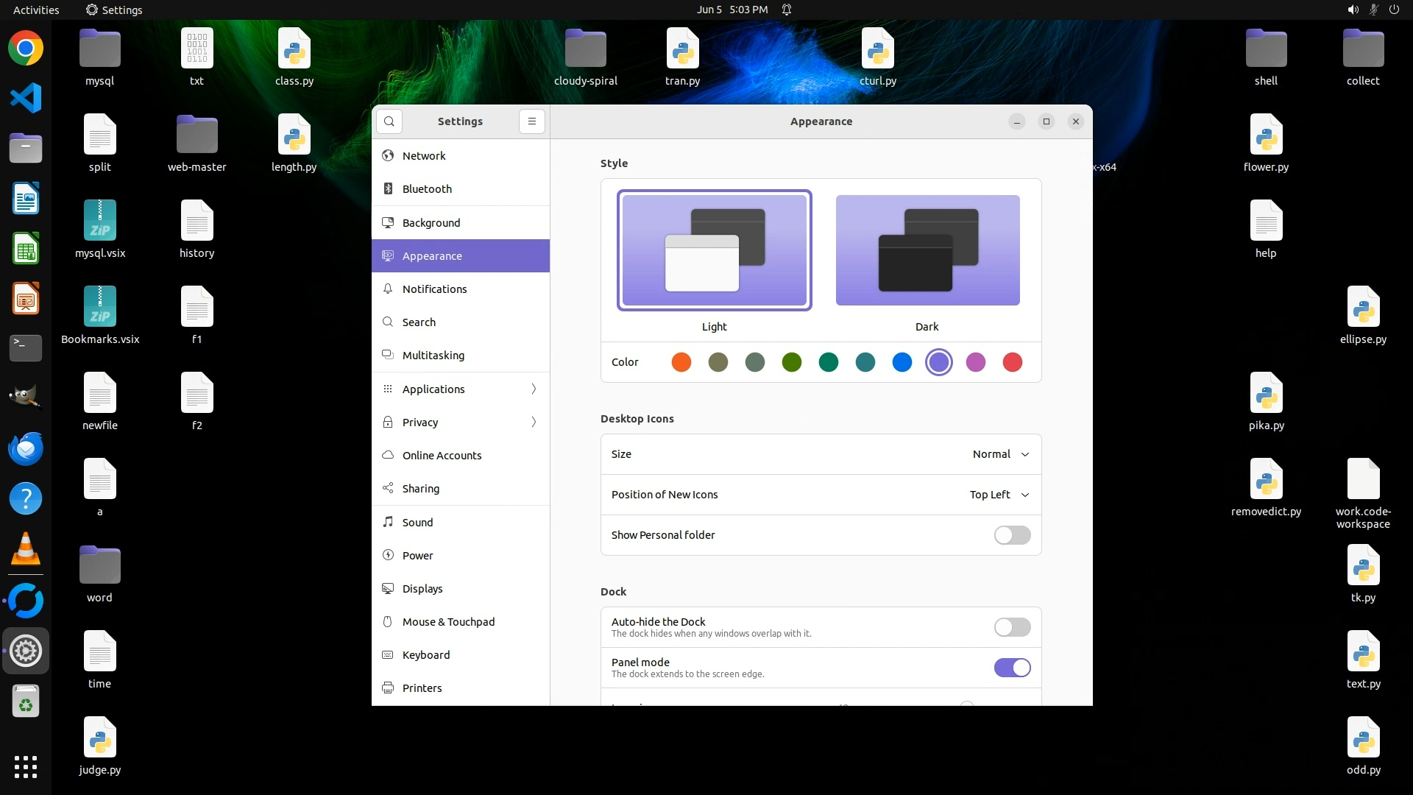Viewport: 1413px width, 795px height.
Task: Choose the orange accent color
Action: [681, 362]
